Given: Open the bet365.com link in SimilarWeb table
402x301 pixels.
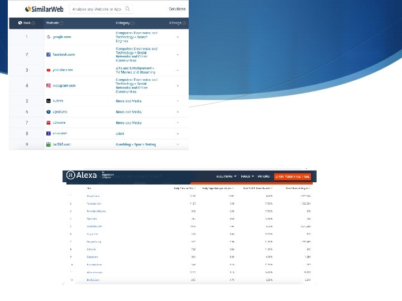Looking at the screenshot, I should (62, 144).
